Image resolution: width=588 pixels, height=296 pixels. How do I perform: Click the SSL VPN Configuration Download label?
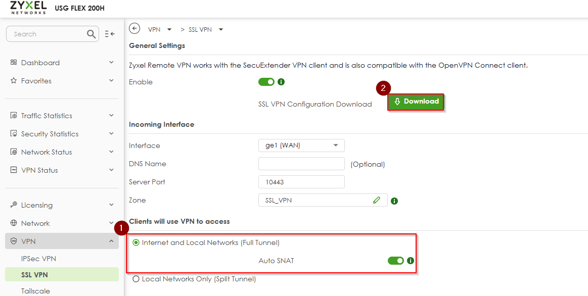click(315, 104)
